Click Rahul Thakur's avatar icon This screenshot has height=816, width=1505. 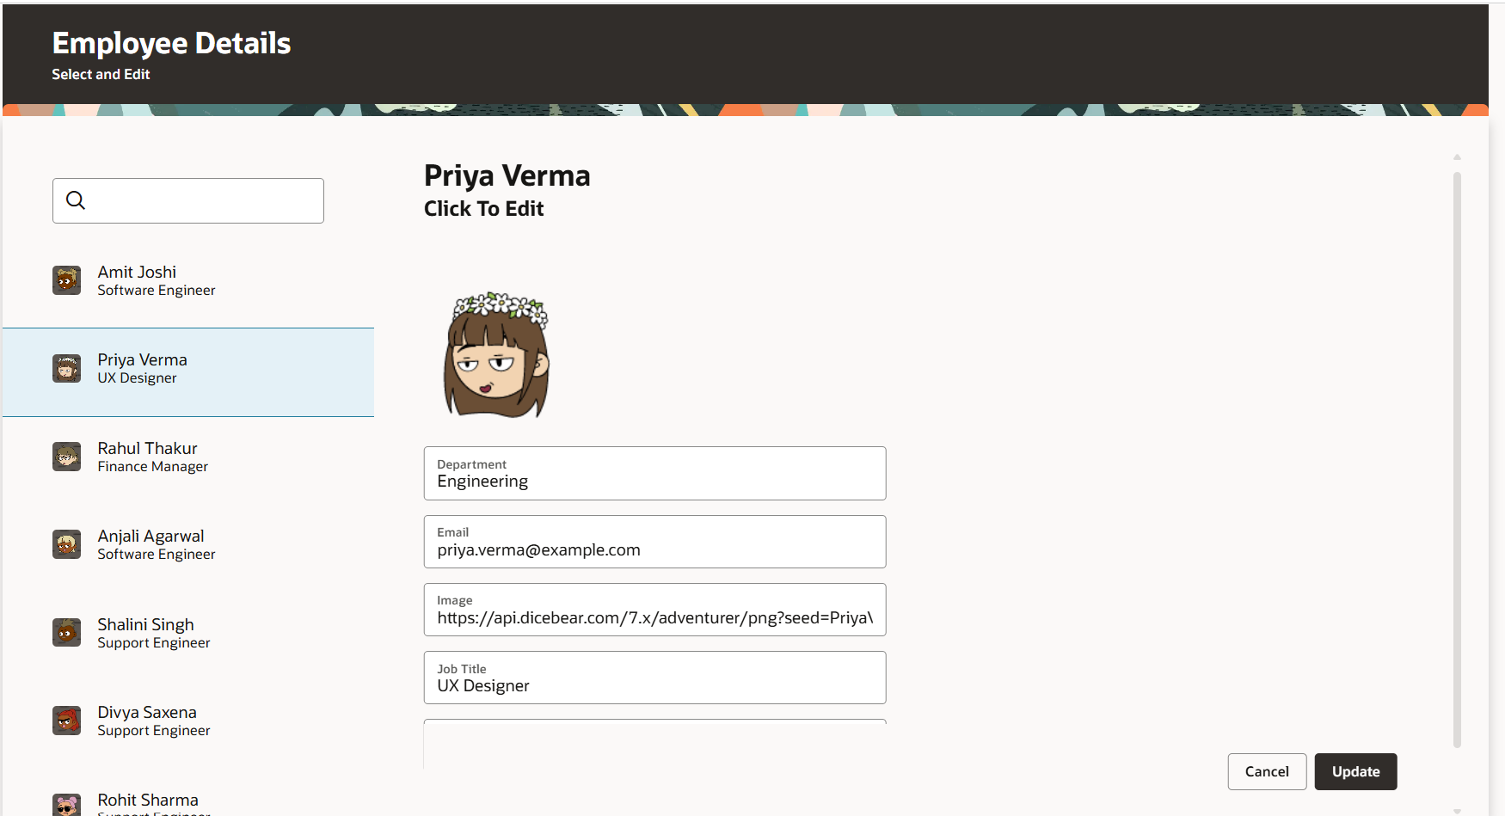click(66, 457)
